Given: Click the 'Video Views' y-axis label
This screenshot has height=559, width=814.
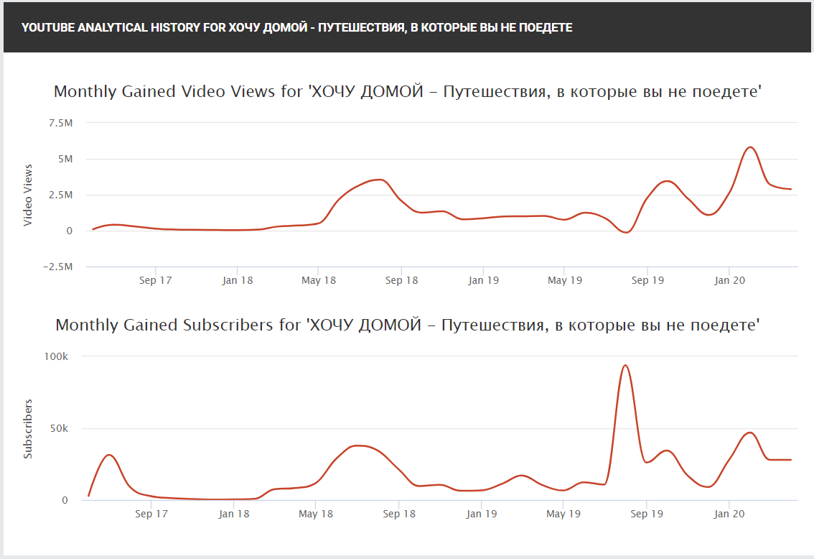Looking at the screenshot, I should 28,195.
